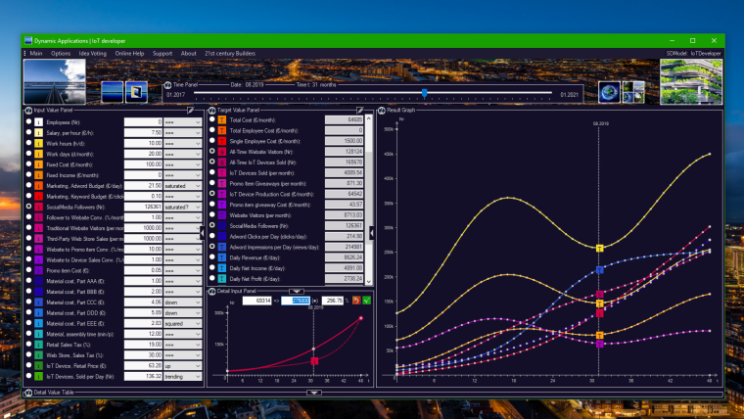This screenshot has width=744, height=419.
Task: Toggle the Employees input radio button
Action: pos(28,121)
